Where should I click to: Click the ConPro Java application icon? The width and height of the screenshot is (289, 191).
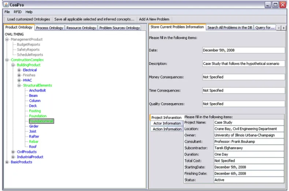tap(6, 5)
